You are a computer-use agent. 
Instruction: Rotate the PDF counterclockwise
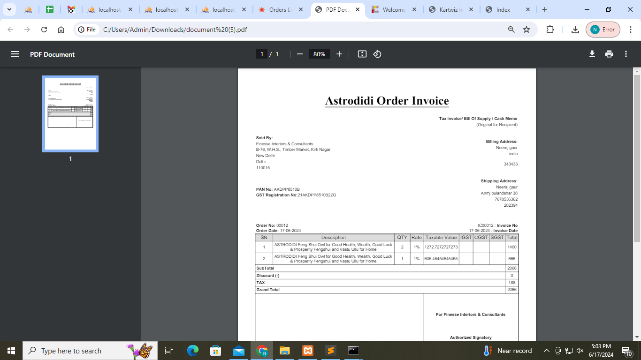point(377,54)
